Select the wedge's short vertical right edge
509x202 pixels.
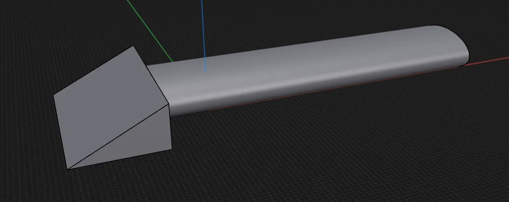point(170,127)
